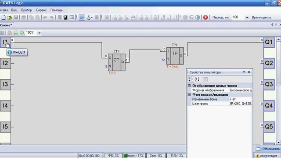
Task: Toggle input I1 state
Action: tap(5, 42)
